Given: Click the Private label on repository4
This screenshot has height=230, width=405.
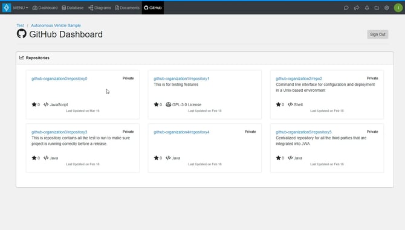Looking at the screenshot, I should point(250,132).
